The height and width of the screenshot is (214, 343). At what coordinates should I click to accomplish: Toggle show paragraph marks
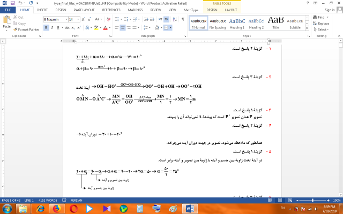pyautogui.click(x=183, y=19)
